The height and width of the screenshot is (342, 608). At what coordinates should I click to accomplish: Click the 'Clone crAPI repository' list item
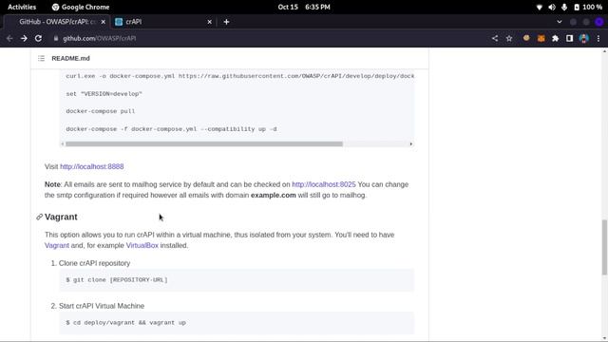click(x=94, y=263)
